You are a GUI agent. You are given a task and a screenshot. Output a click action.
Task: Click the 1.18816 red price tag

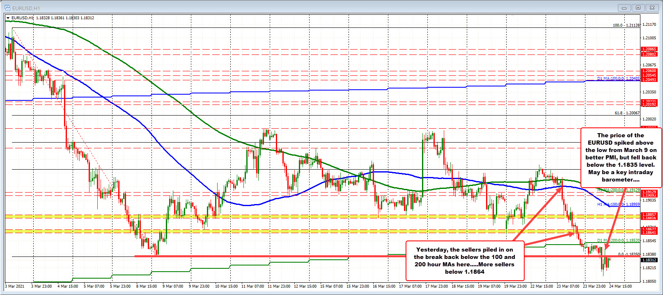(649, 218)
